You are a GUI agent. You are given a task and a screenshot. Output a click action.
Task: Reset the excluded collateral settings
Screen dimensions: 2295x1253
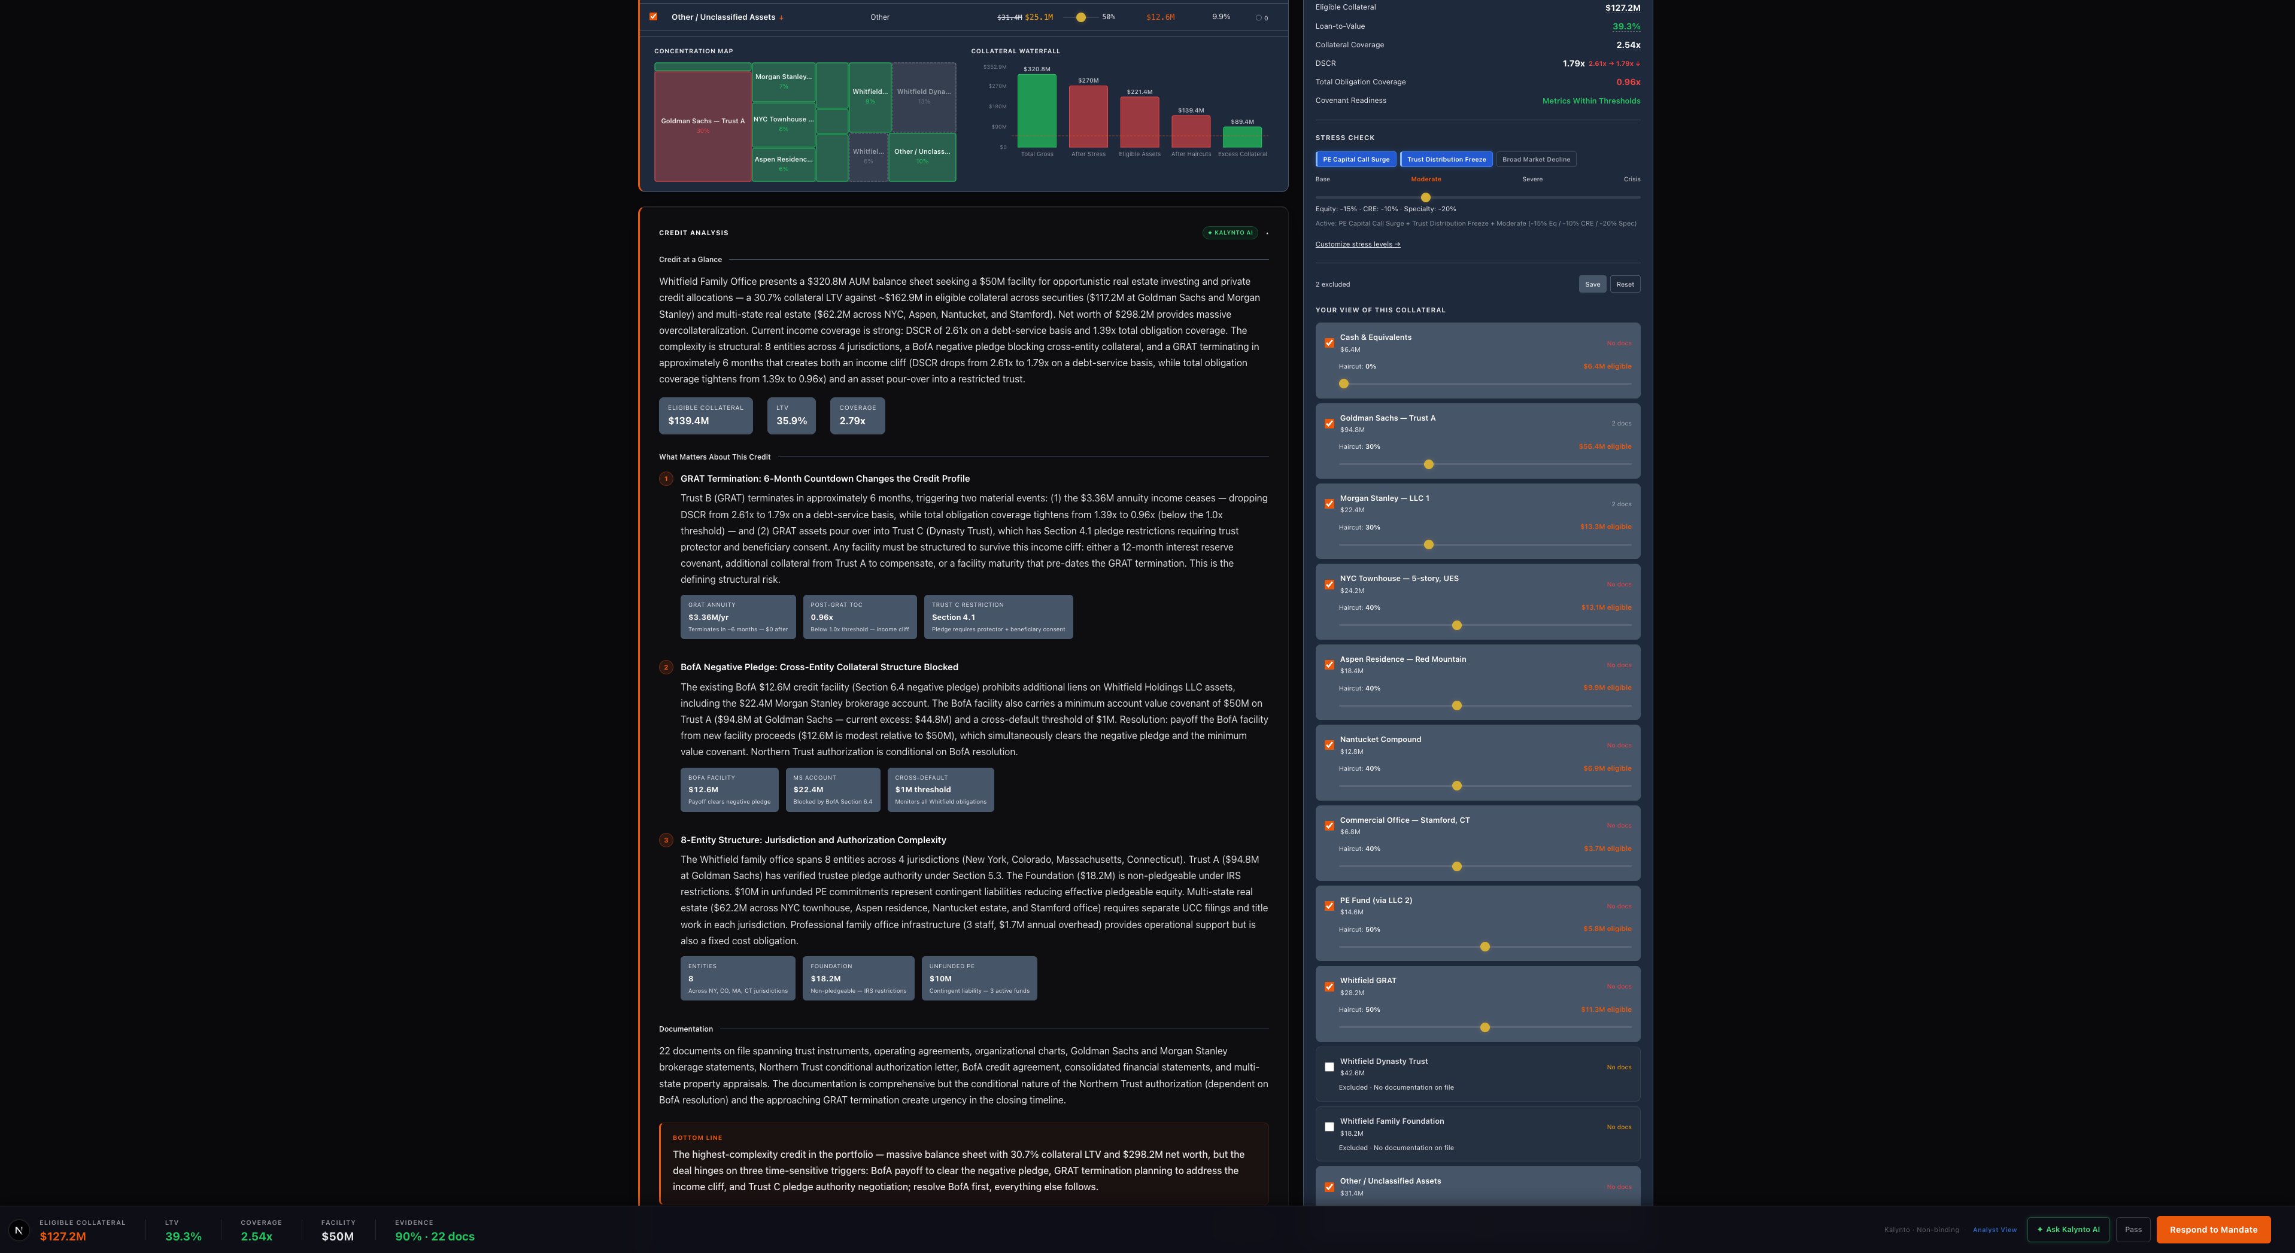(x=1625, y=283)
